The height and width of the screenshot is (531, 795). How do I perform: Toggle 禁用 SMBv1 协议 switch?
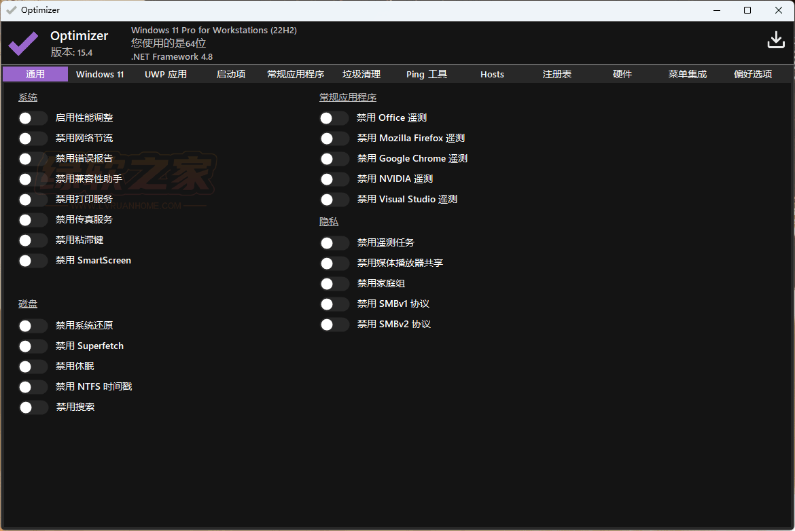coord(334,304)
